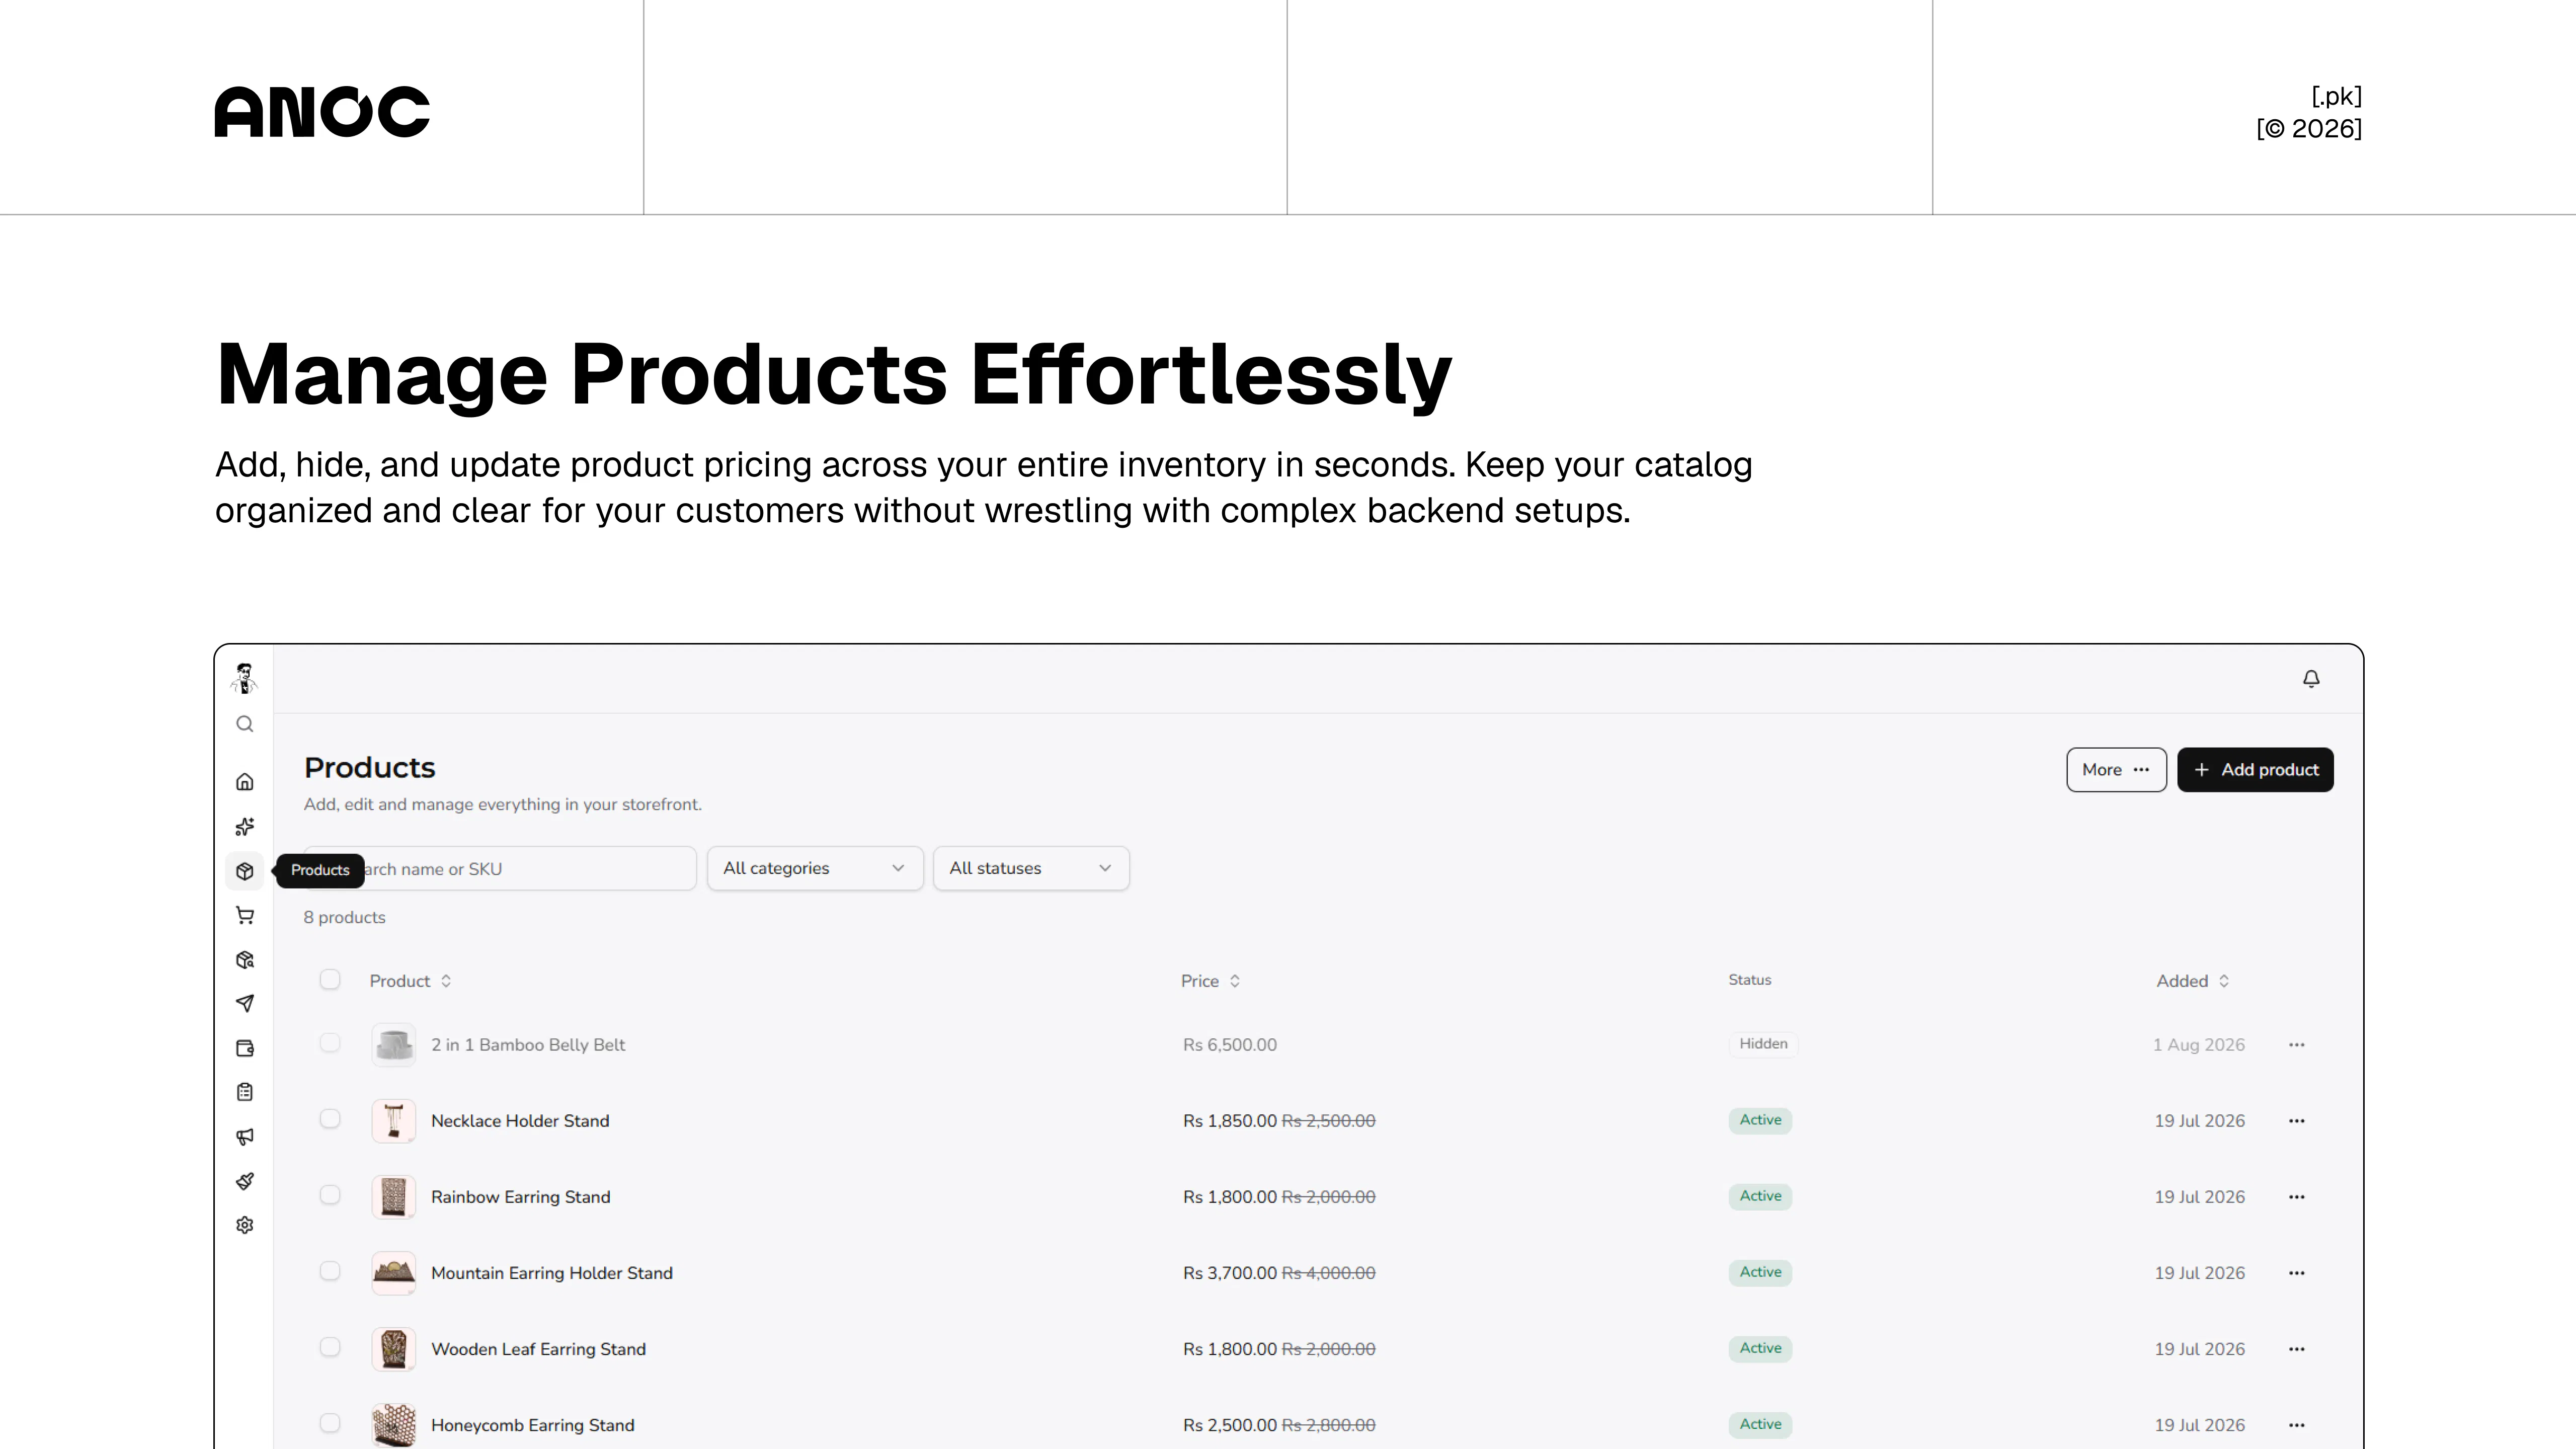Screen dimensions: 2576x1449
Task: Open the shopping cart orders icon
Action: pyautogui.click(x=245, y=915)
